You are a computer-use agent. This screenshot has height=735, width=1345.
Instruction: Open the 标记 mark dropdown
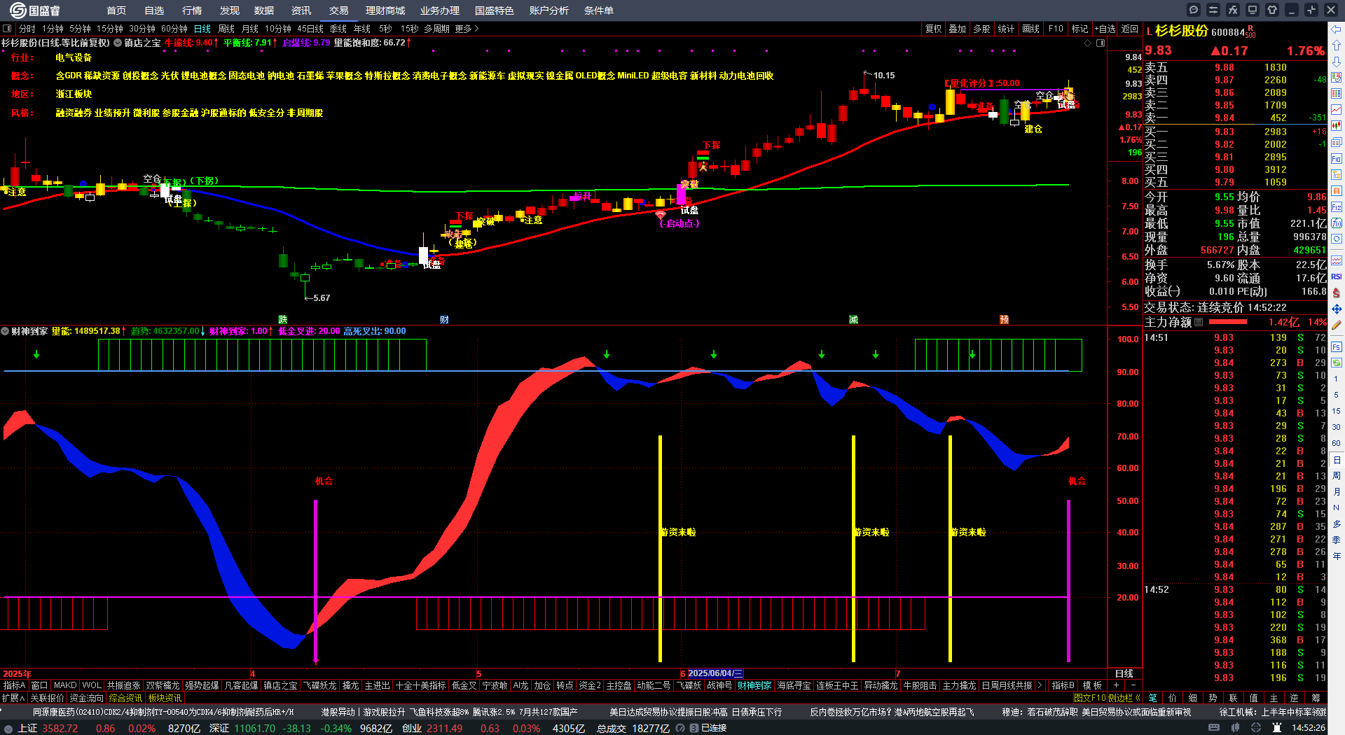(1080, 29)
